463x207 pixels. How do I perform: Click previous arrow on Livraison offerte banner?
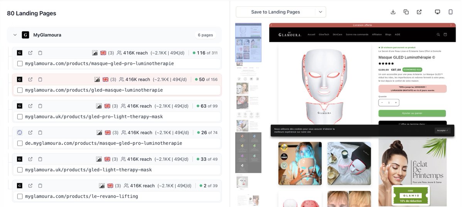click(271, 25)
